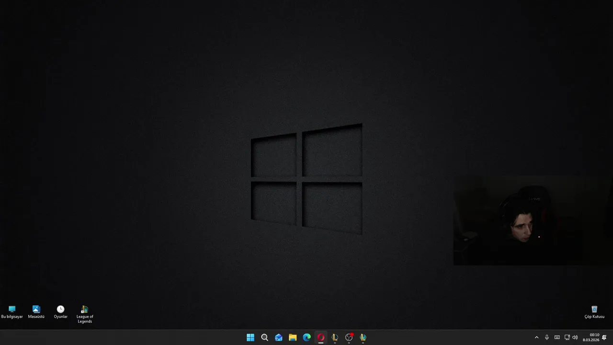Viewport: 613px width, 345px height.
Task: Select the Masaüstü desktop shortcut
Action: pos(36,312)
